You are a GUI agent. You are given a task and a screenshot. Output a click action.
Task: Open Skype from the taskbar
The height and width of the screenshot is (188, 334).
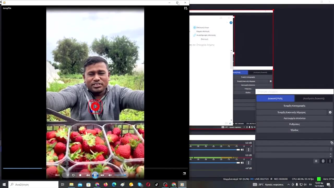tap(140, 185)
